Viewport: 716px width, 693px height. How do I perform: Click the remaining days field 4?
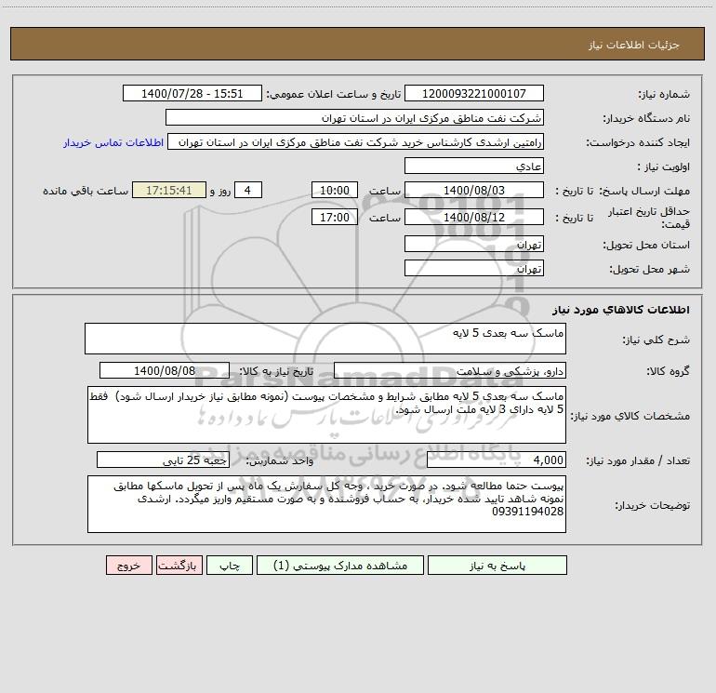pyautogui.click(x=248, y=190)
